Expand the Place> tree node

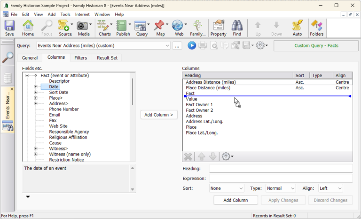tap(35, 98)
